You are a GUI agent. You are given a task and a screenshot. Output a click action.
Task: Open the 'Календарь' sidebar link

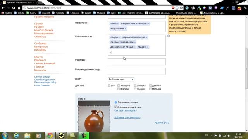(x=40, y=50)
